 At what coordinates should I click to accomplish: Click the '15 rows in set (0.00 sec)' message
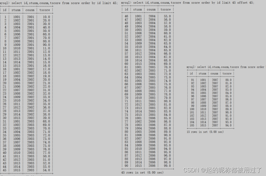tap(205, 132)
